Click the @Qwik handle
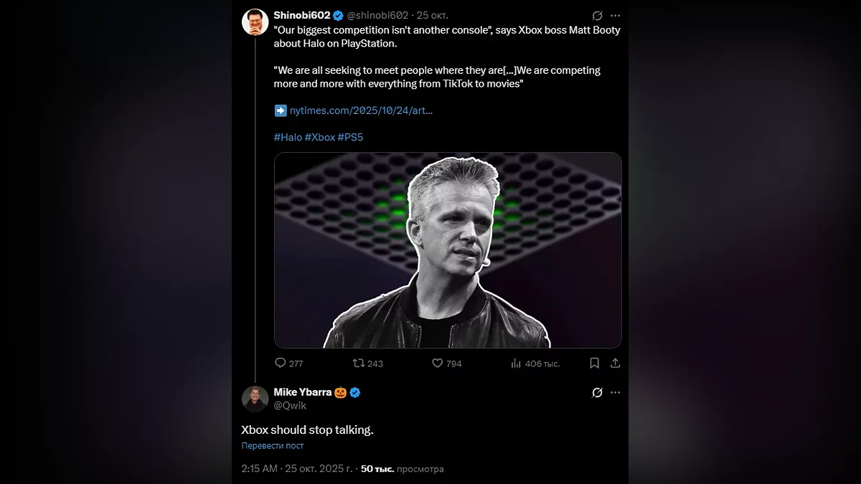This screenshot has width=861, height=484. (290, 406)
